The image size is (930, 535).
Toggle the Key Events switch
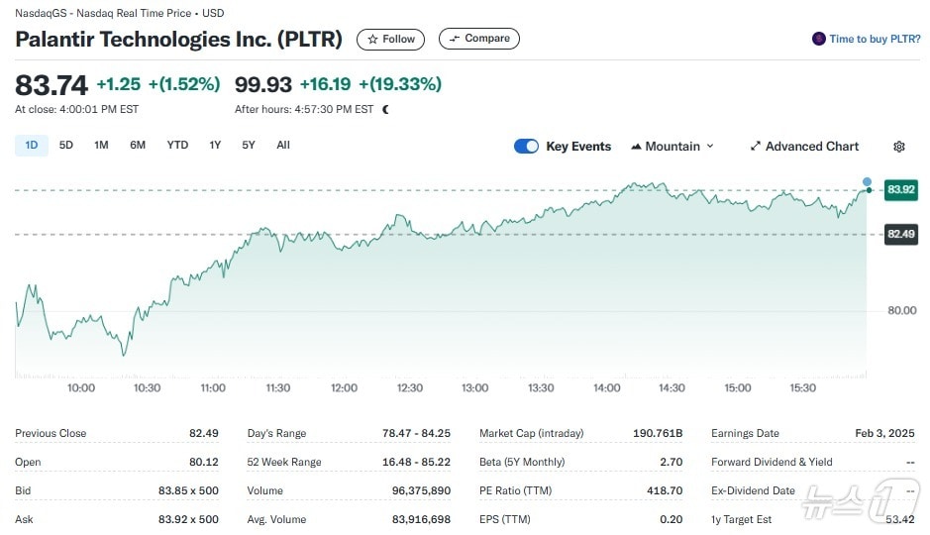click(x=526, y=147)
